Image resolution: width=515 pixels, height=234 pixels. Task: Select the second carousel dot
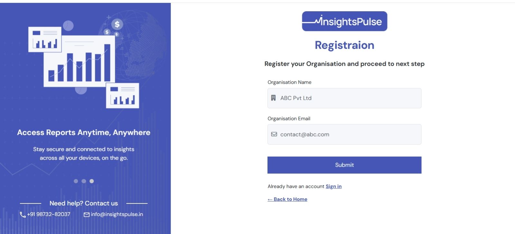[84, 181]
